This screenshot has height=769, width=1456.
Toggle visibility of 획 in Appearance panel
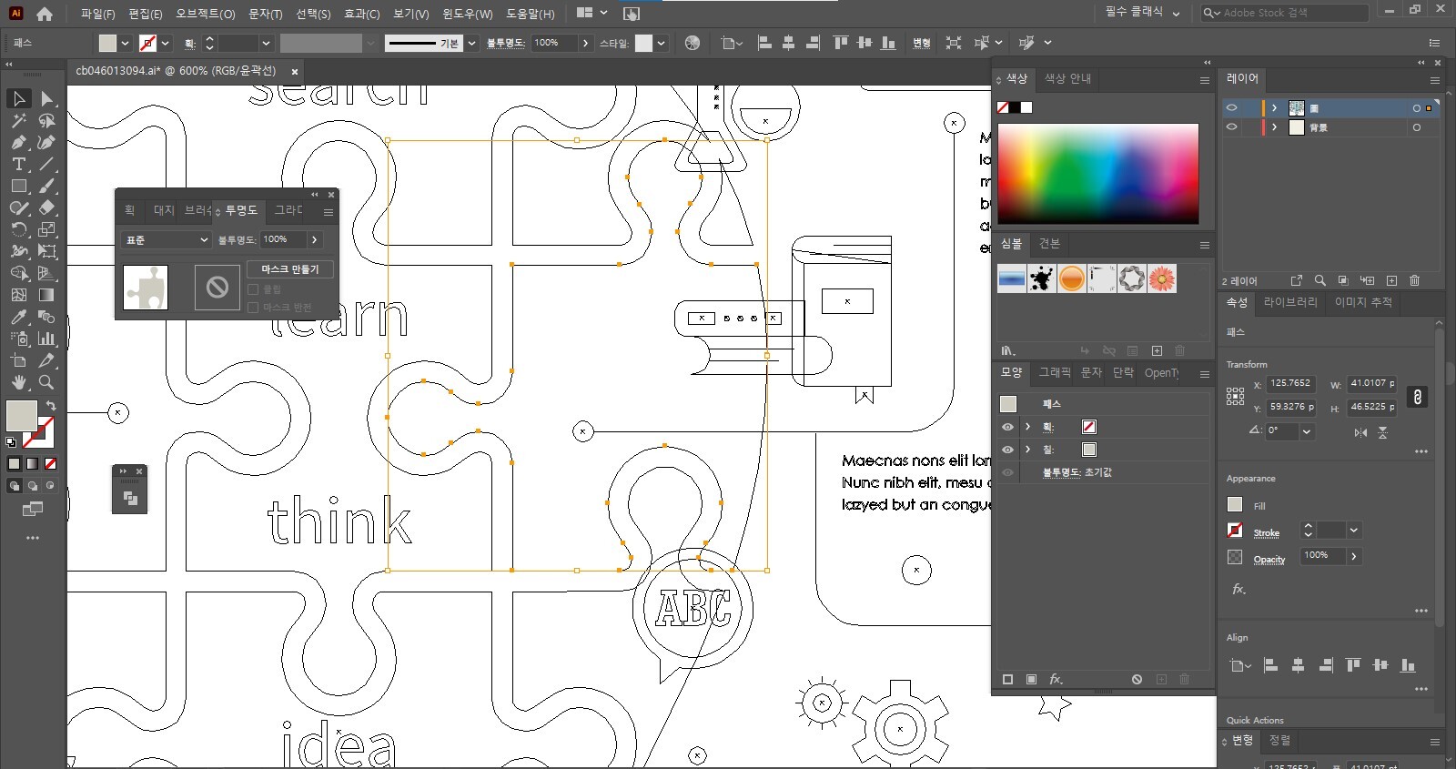click(1007, 427)
